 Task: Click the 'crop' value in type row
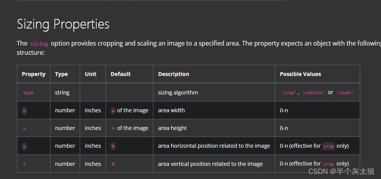(289, 93)
